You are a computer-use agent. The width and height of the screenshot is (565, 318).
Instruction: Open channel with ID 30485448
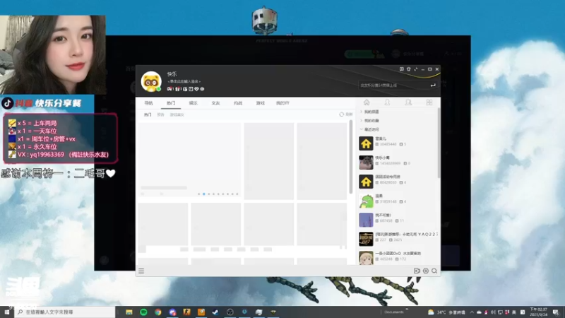[398, 143]
